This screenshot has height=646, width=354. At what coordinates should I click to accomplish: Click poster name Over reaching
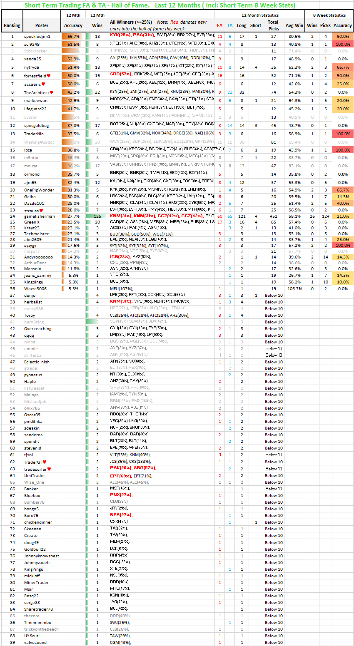pyautogui.click(x=37, y=329)
